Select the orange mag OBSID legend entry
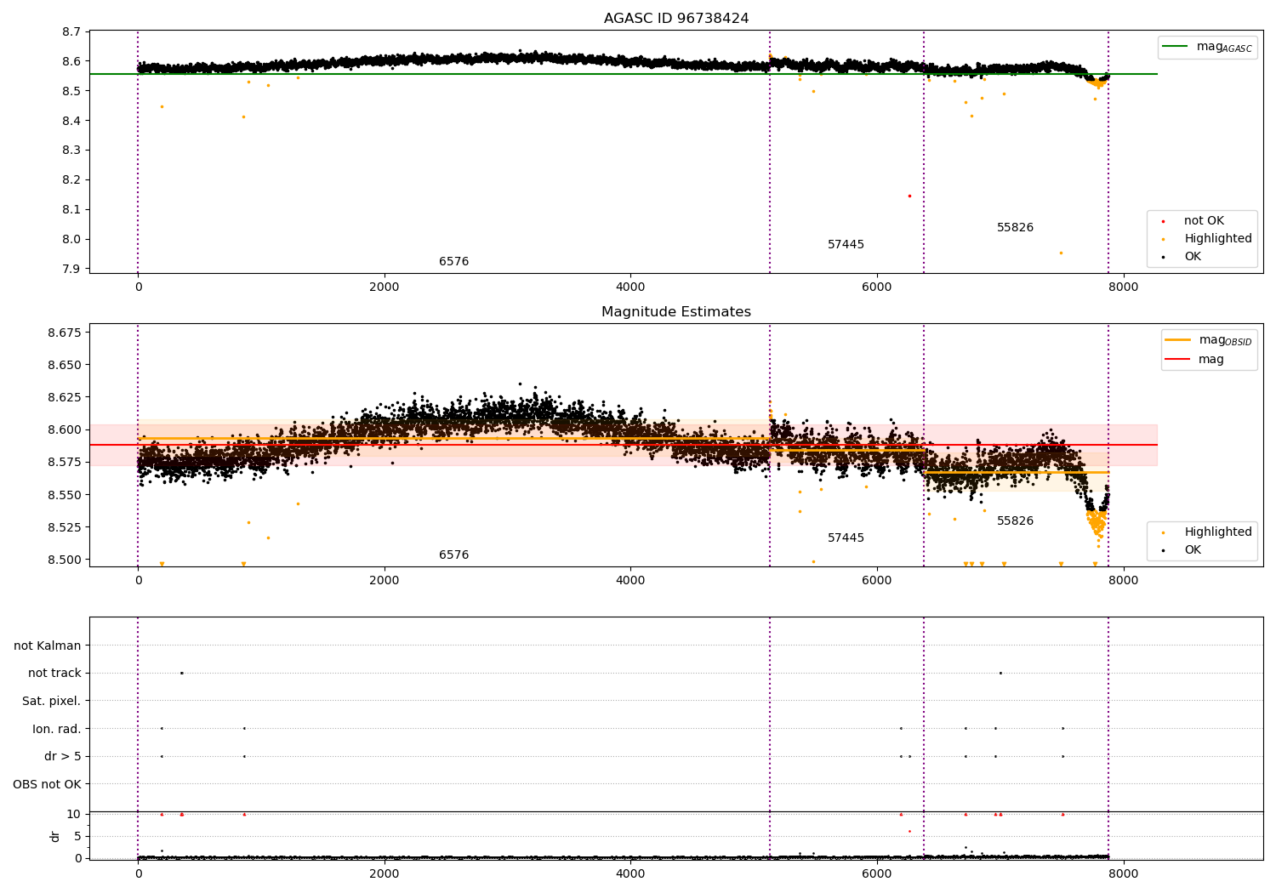The width and height of the screenshot is (1276, 893). 1209,340
